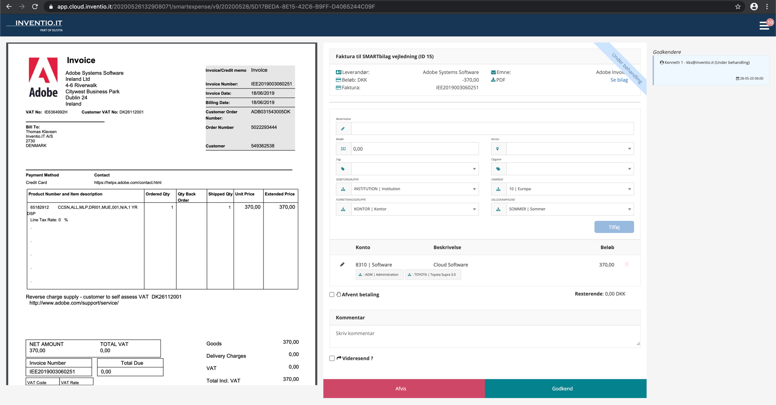Click the Beløb column header

[x=607, y=247]
